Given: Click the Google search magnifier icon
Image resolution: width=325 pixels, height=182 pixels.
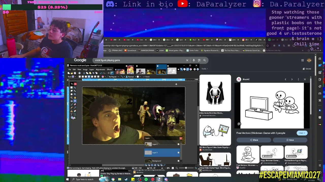Looking at the screenshot, I should click(204, 60).
